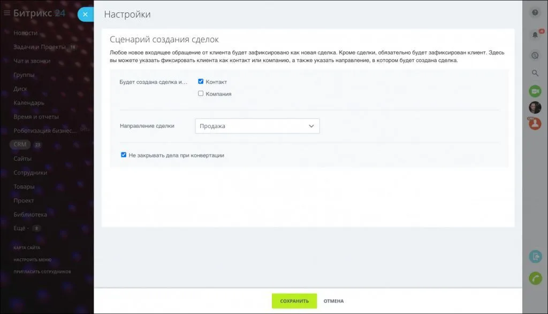Close the Настройки panel with blue X
The image size is (548, 314).
(85, 14)
